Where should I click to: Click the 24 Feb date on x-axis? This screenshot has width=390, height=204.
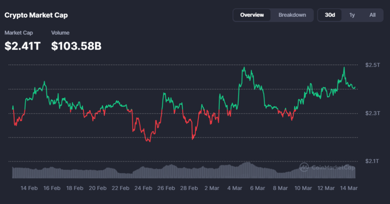pyautogui.click(x=143, y=188)
